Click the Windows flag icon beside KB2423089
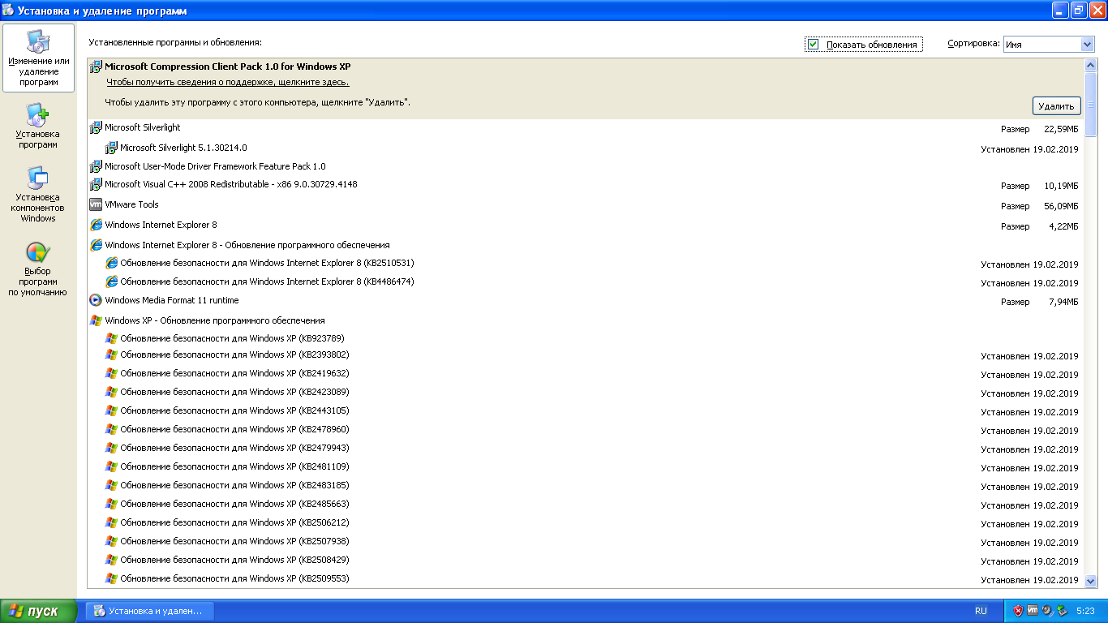 [111, 392]
